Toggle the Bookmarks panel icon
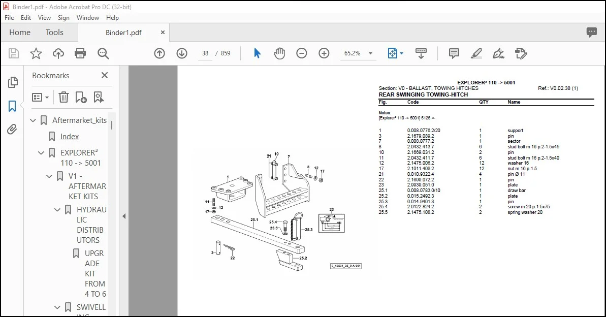Viewport: 606px width, 317px height. tap(12, 106)
